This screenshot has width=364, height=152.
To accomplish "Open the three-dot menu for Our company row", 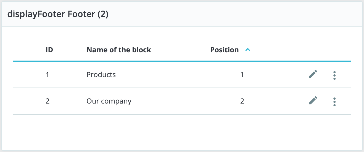I will pos(334,102).
